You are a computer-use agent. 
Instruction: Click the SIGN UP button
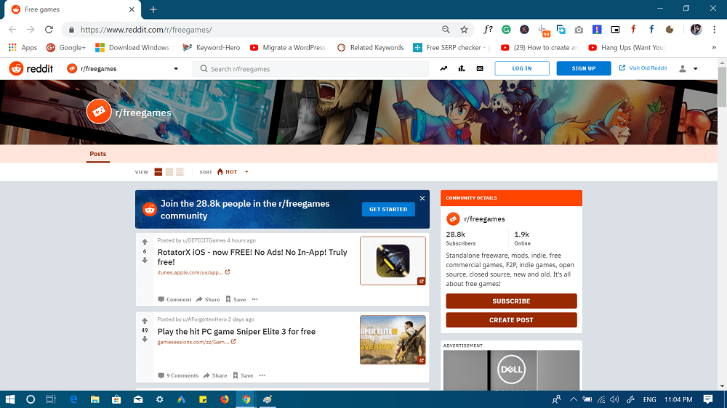pos(584,68)
